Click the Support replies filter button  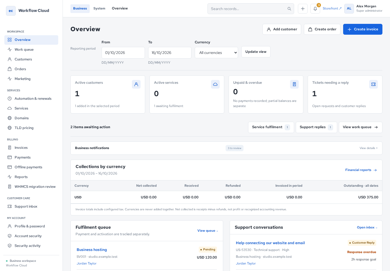pos(316,127)
